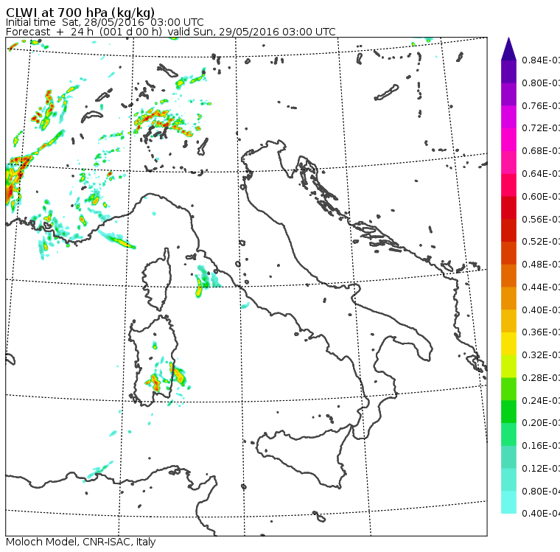Image resolution: width=560 pixels, height=552 pixels.
Task: Click the colorbar top arrow above 0.84E-03
Action: click(x=508, y=49)
